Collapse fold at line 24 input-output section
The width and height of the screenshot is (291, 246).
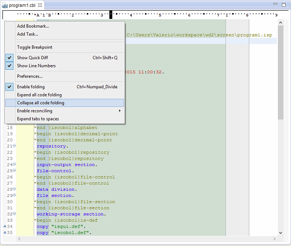(x=15, y=164)
